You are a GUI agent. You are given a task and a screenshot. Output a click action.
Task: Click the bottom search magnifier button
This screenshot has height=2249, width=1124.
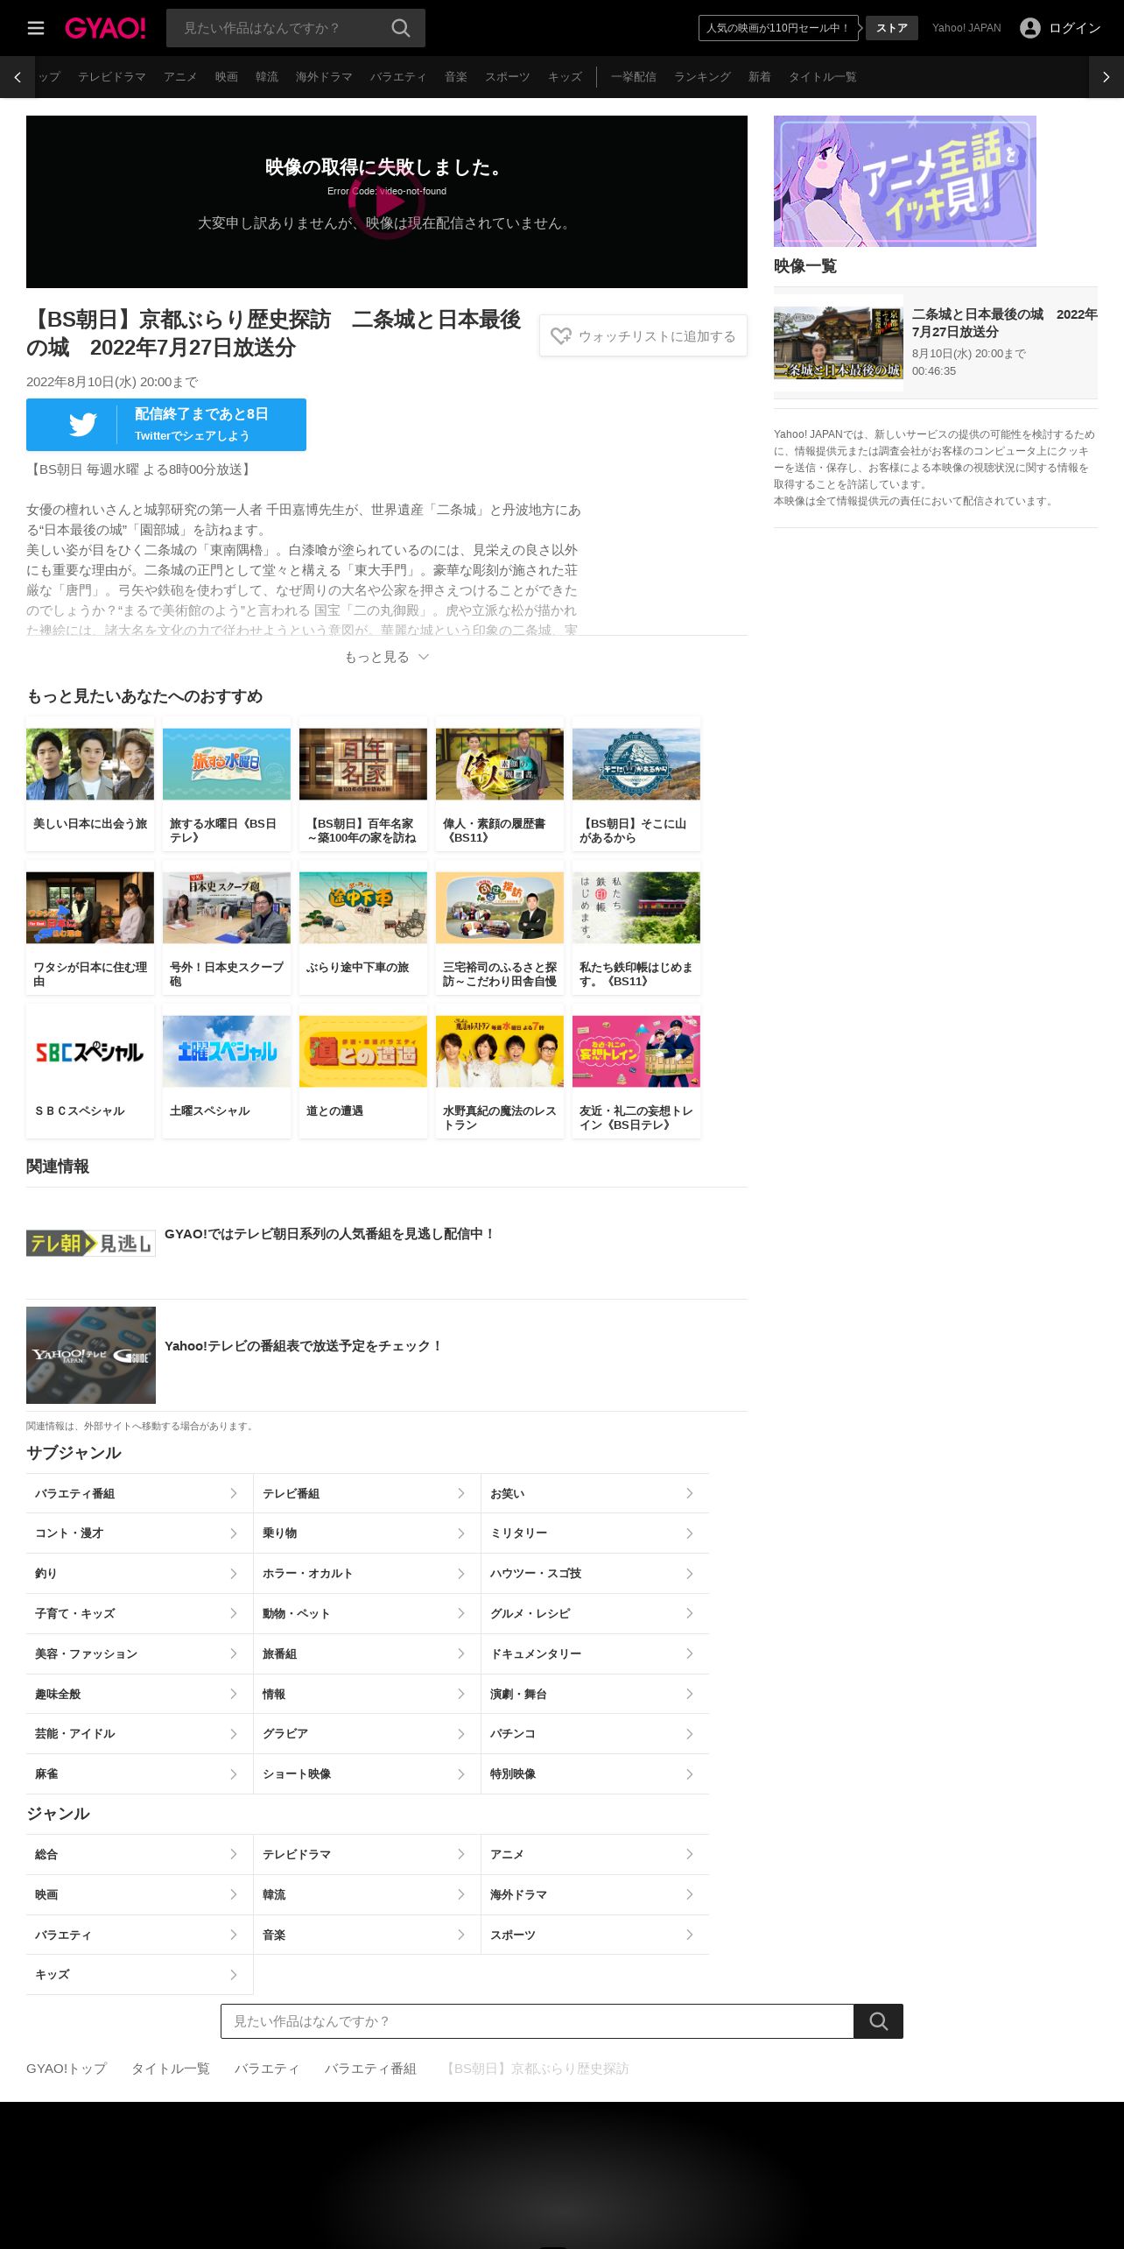click(878, 2021)
